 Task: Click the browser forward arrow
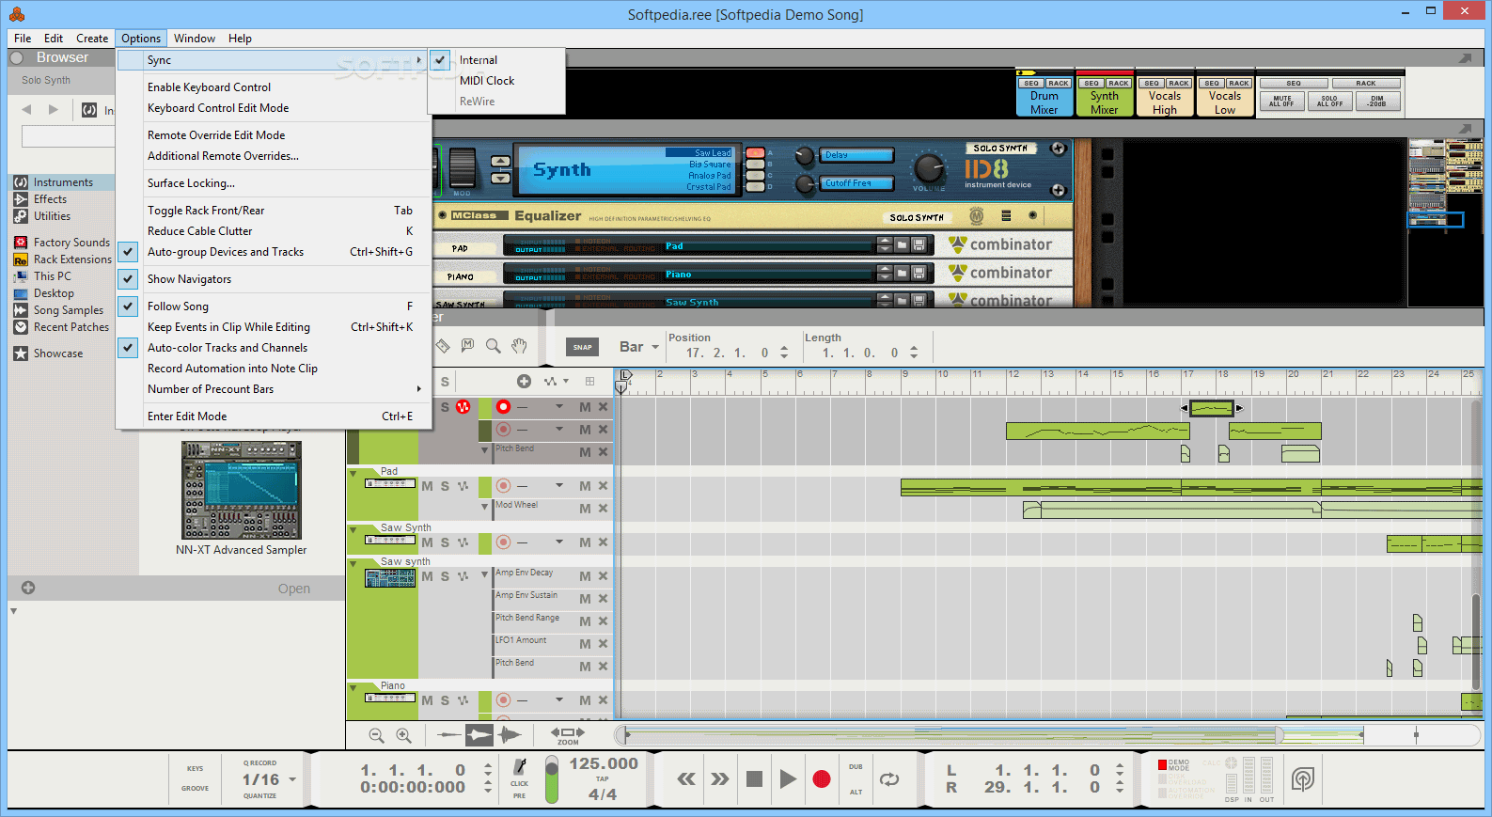pos(54,109)
